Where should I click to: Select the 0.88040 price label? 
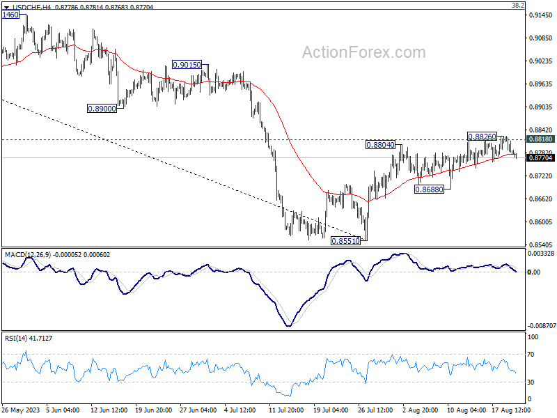380,145
